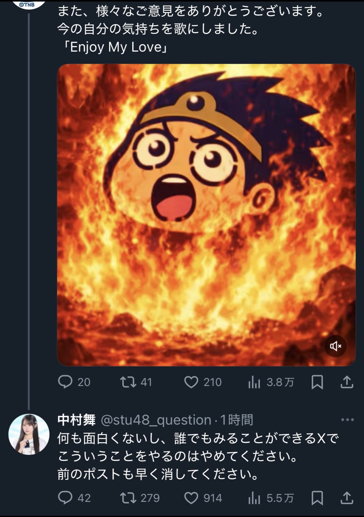This screenshot has width=364, height=517.
Task: Visit the @stu48_question handle
Action: (156, 420)
